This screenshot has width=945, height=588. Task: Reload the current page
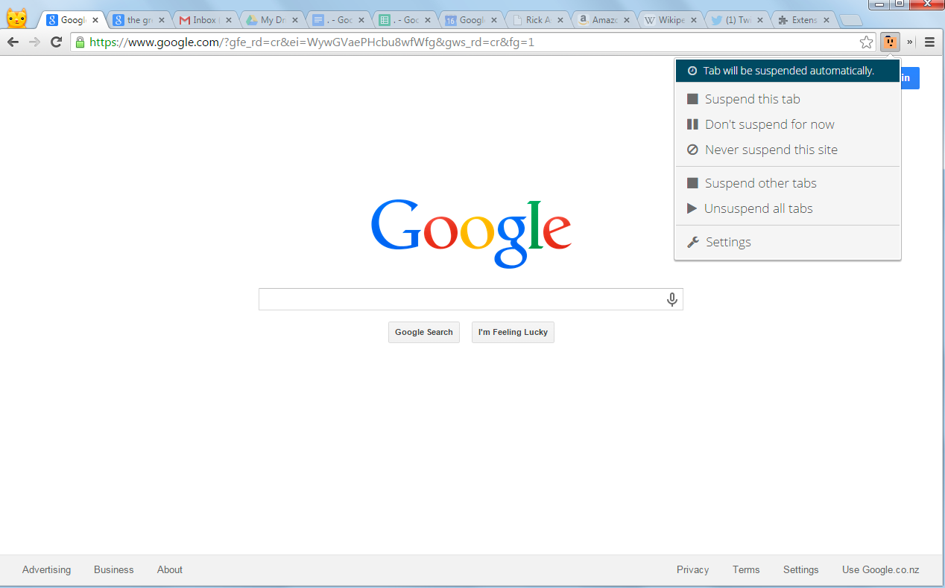(56, 42)
